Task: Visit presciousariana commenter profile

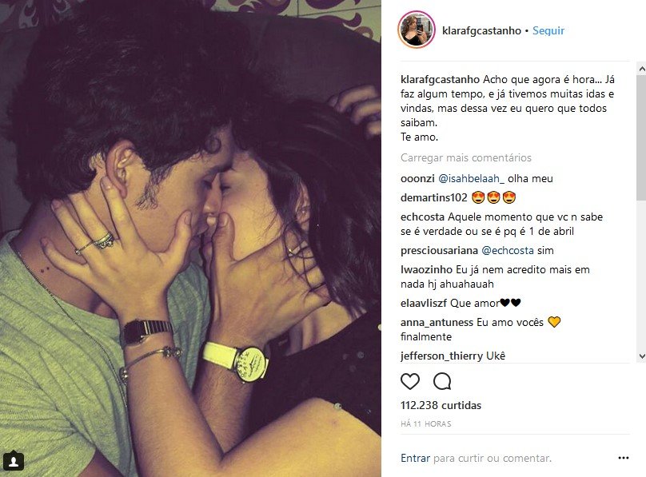Action: (x=439, y=250)
